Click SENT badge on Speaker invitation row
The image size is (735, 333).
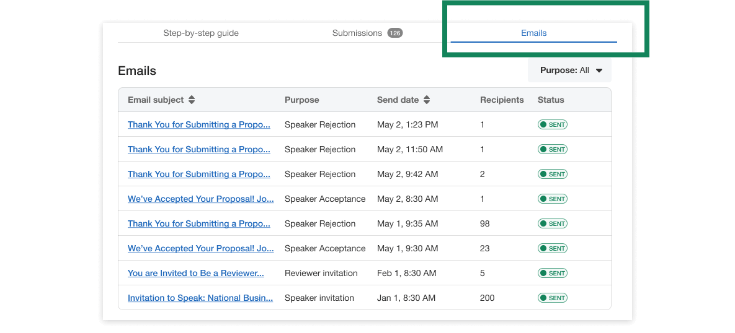pos(552,298)
